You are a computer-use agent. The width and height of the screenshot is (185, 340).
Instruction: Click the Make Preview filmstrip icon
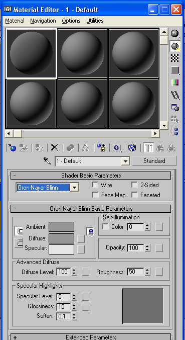click(x=175, y=95)
